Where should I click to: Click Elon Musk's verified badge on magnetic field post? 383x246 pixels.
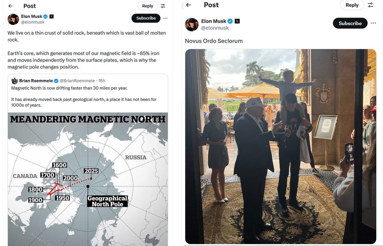click(46, 17)
